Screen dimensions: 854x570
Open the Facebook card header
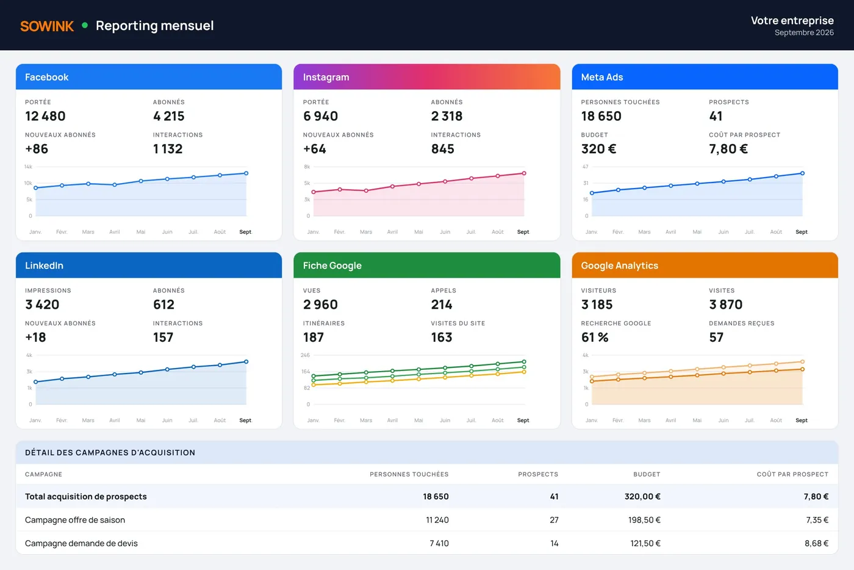(x=149, y=77)
